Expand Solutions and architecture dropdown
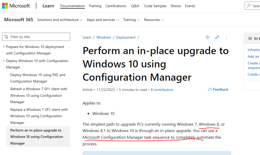Image resolution: width=260 pixels, height=155 pixels. [60, 20]
